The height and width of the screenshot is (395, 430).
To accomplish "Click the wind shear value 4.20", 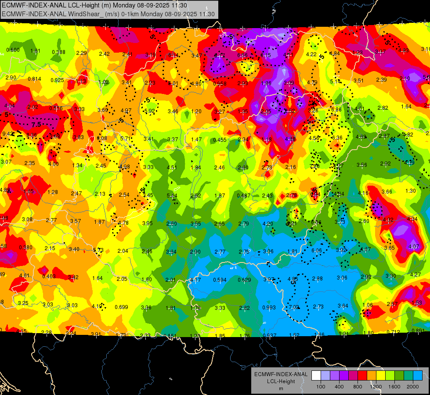I will point(268,224).
